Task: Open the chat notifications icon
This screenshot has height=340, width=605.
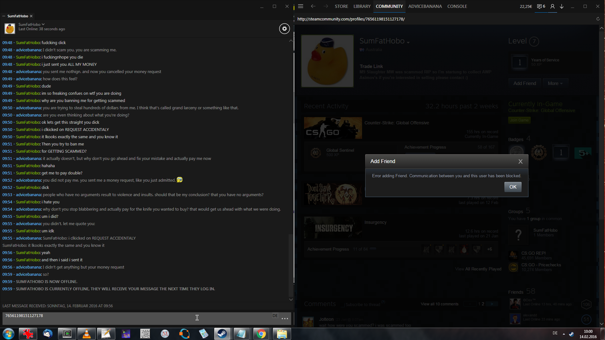Action: (541, 6)
